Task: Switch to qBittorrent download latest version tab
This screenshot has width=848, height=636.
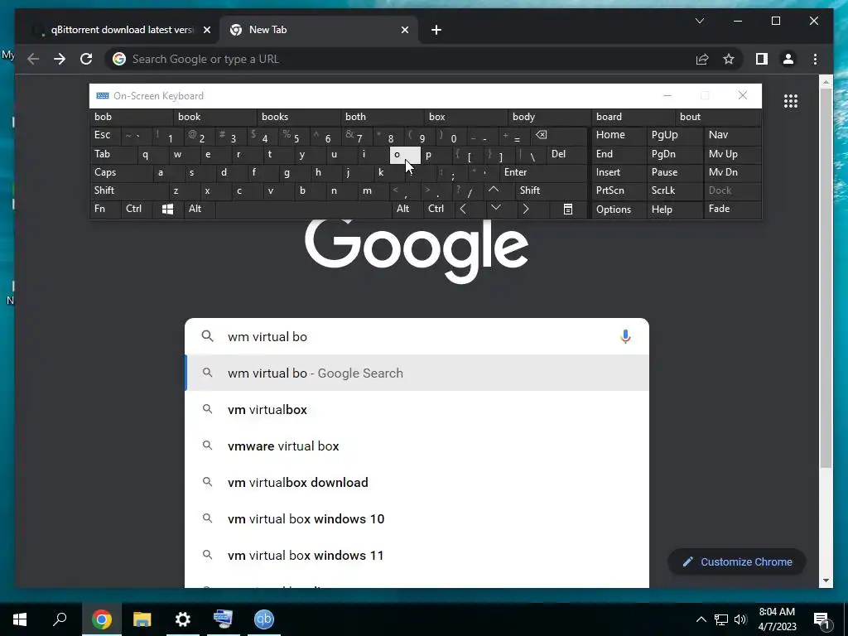Action: point(122,30)
